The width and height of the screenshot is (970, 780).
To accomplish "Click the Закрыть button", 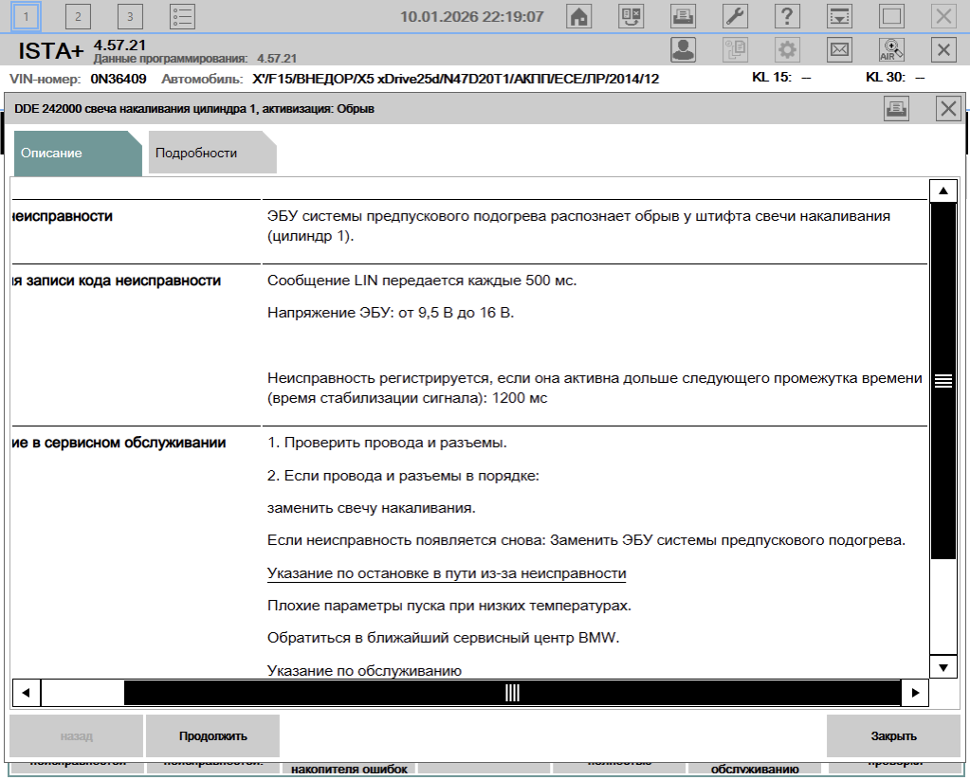I will point(893,735).
